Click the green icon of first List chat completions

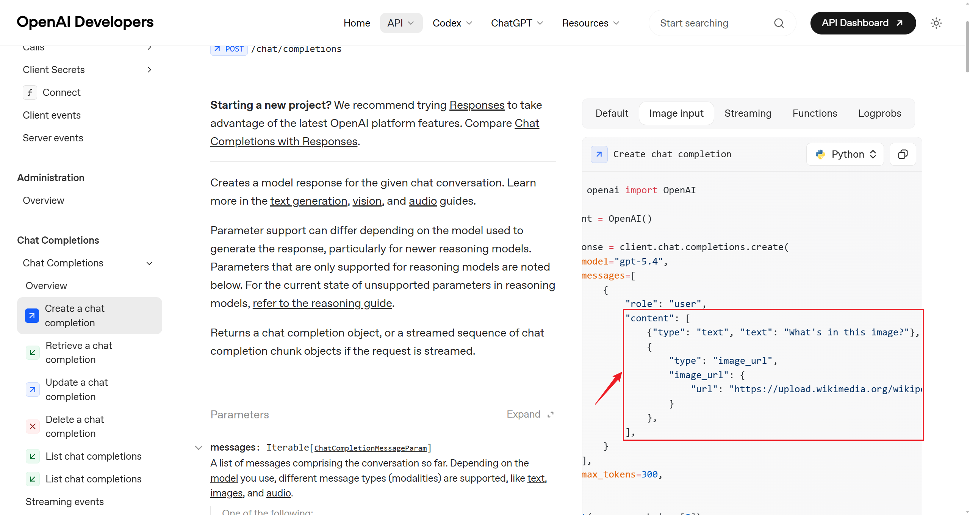coord(33,456)
